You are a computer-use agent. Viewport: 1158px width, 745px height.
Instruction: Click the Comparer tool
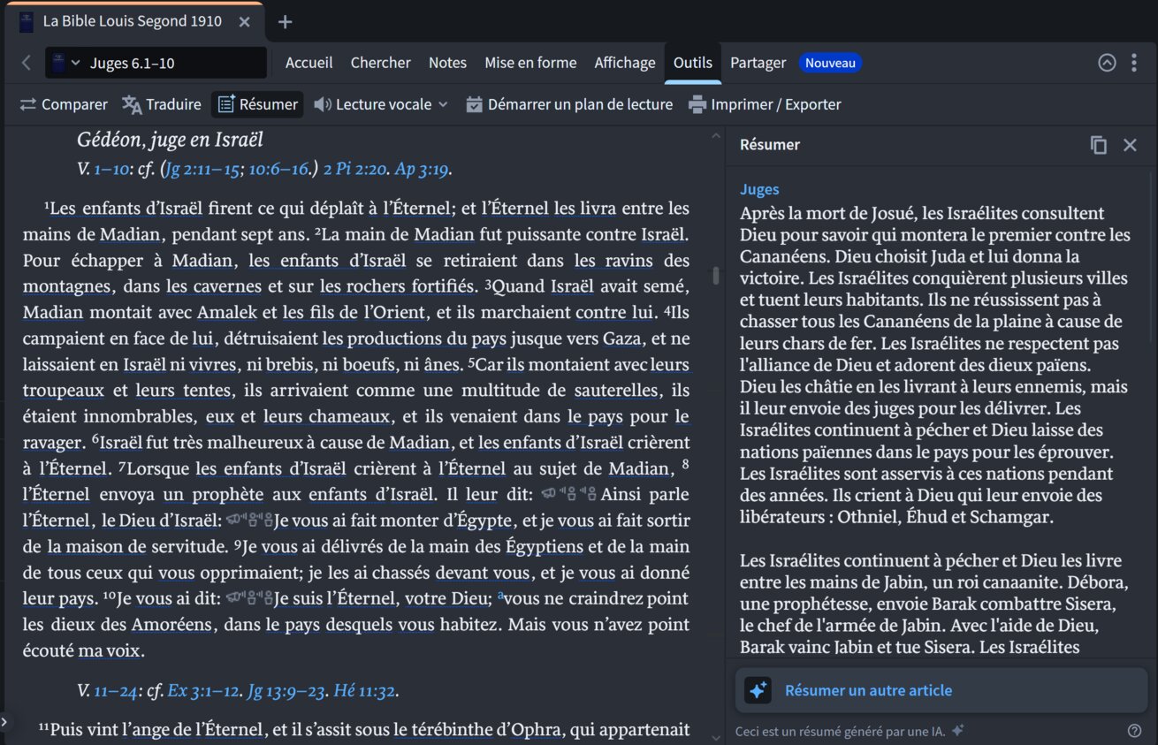pos(64,104)
